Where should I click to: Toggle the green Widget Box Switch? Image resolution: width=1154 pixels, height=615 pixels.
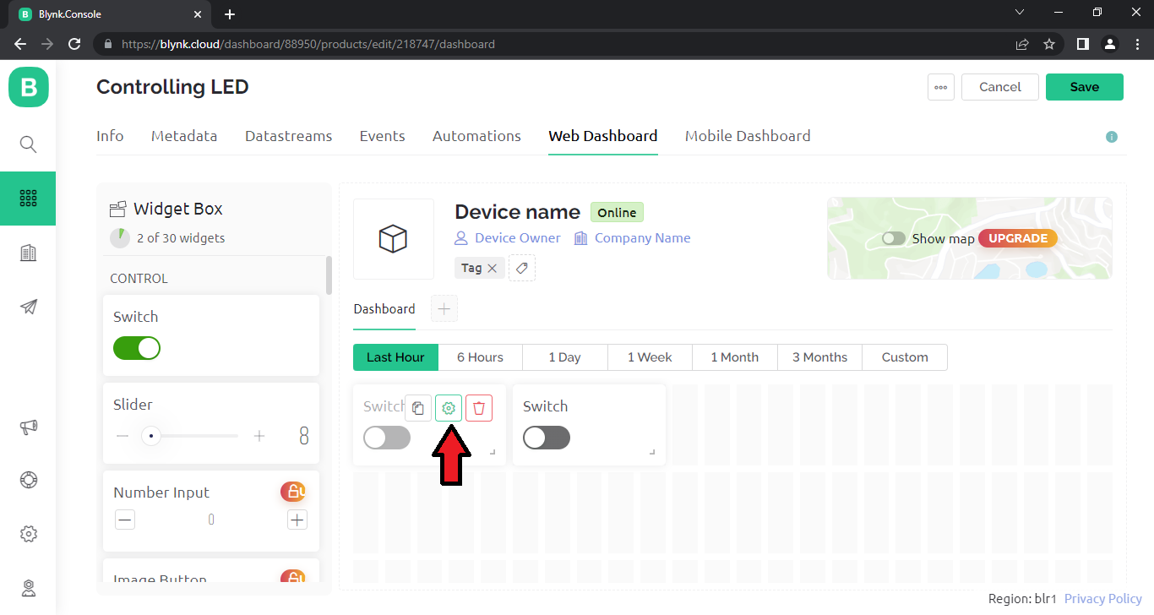(x=137, y=348)
